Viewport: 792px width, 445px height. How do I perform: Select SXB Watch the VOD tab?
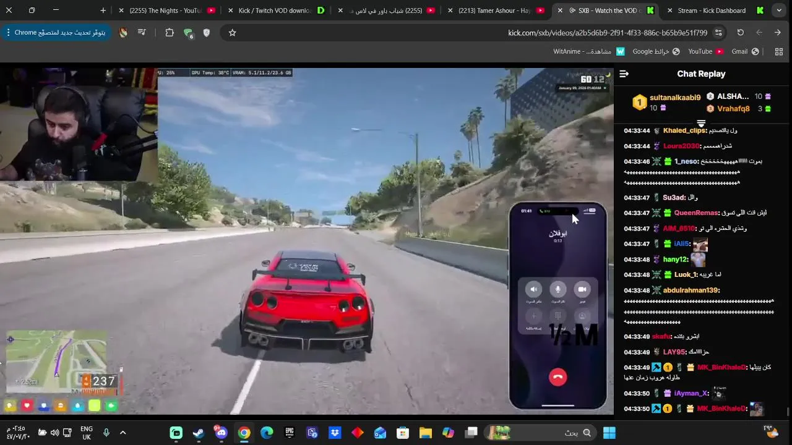[x=606, y=11]
